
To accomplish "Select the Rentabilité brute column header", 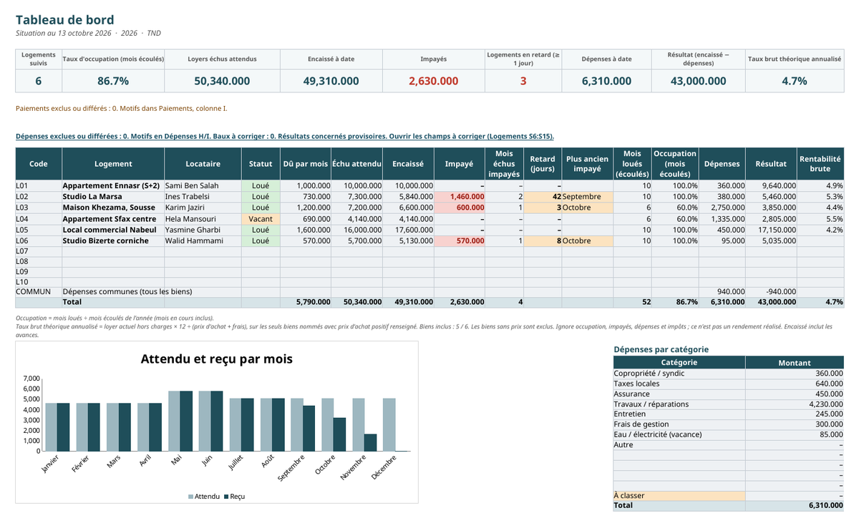I will [x=820, y=164].
